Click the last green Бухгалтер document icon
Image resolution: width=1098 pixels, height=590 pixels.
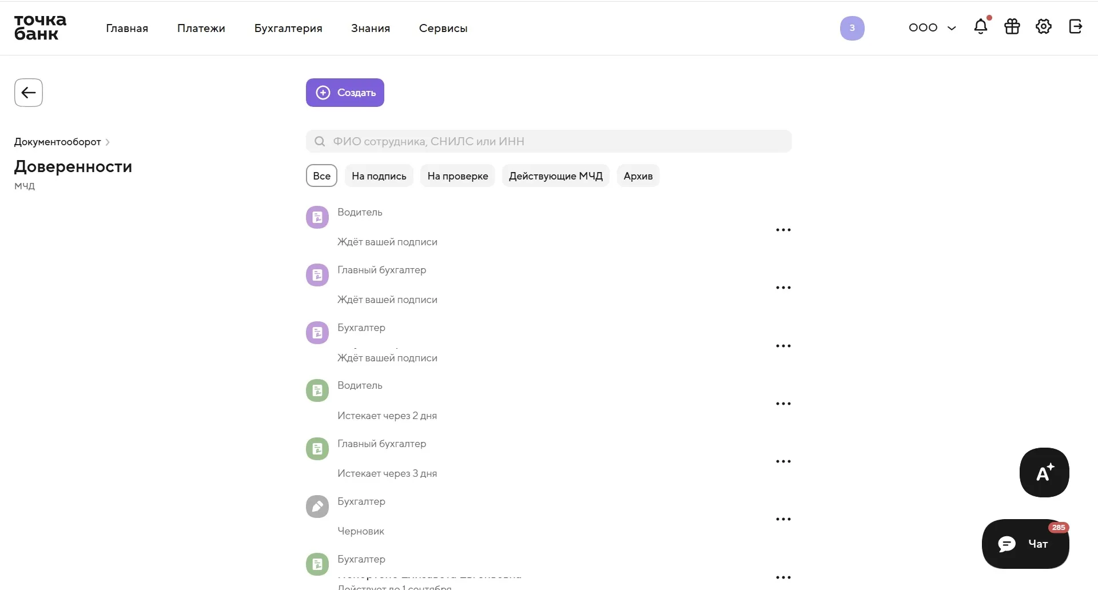(x=317, y=564)
